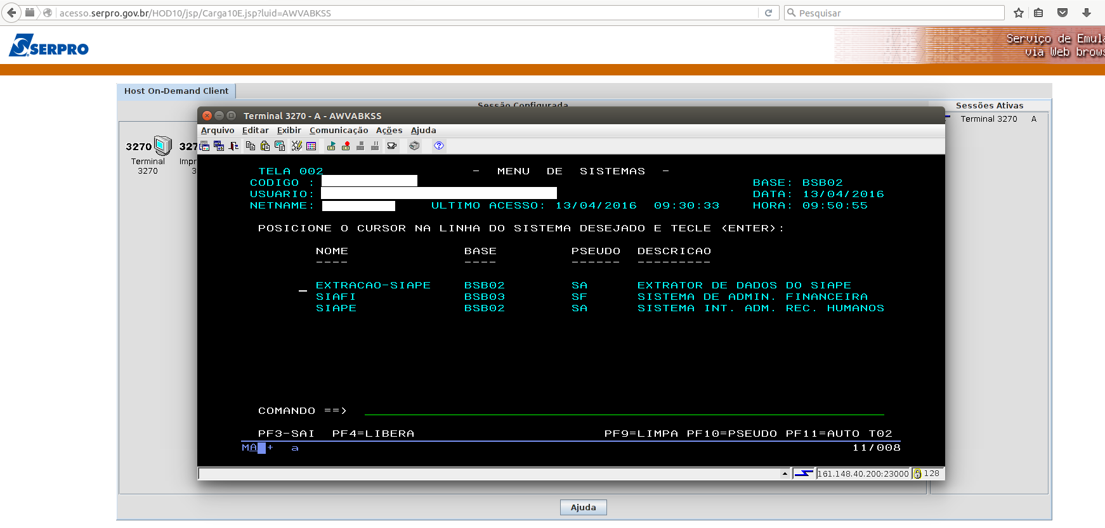Click the run the same session icon

[219, 146]
